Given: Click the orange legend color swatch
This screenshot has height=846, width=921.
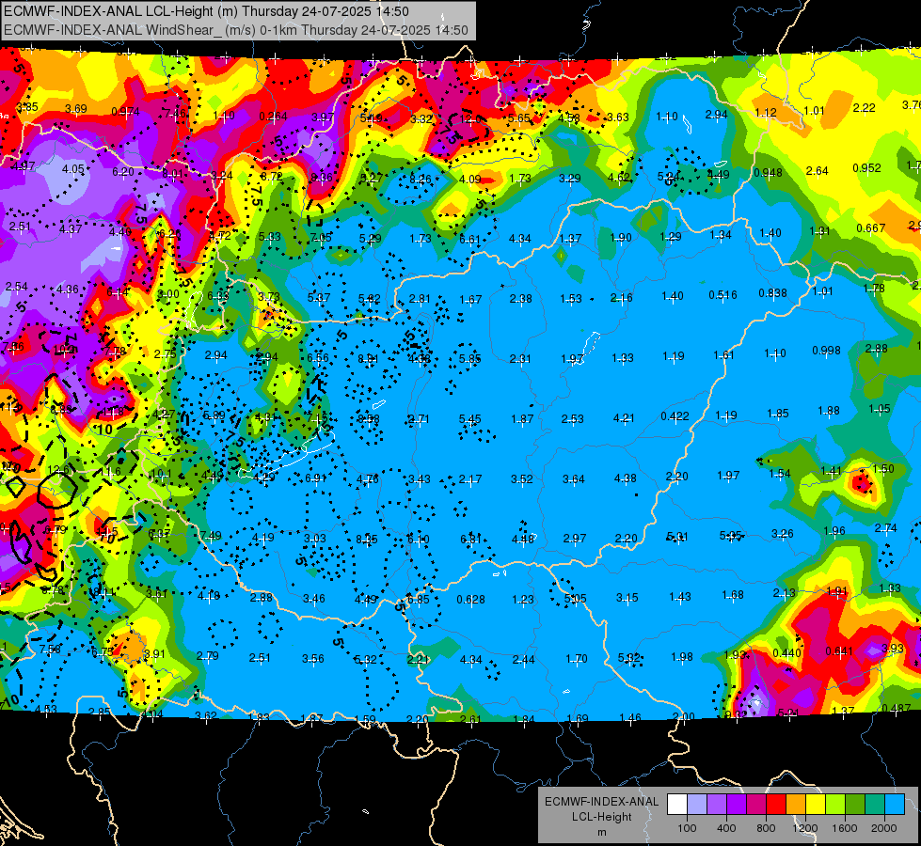Looking at the screenshot, I should (x=797, y=805).
